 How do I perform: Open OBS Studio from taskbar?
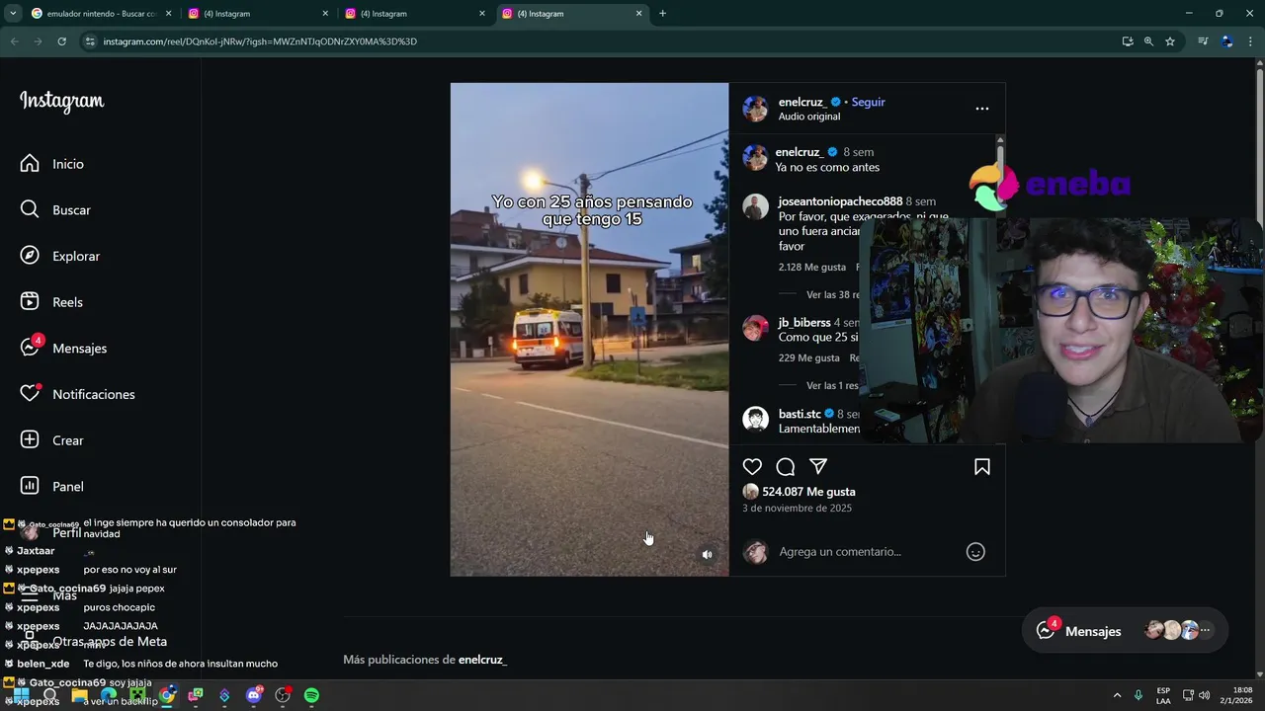(x=283, y=695)
